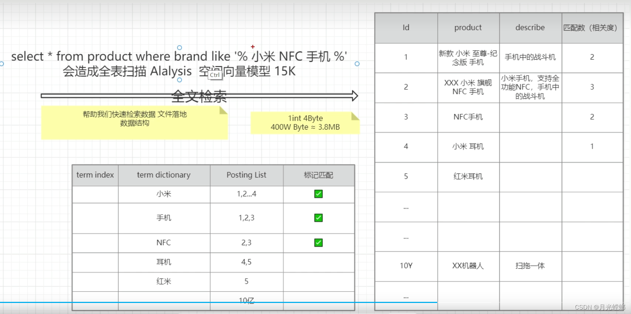Image resolution: width=631 pixels, height=314 pixels.
Task: Click the yellow note reading 400W Byte ≈ 3.8MB
Action: tap(305, 123)
